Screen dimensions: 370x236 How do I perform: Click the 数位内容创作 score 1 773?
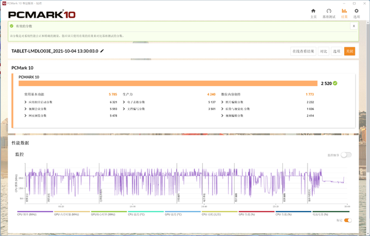coord(310,95)
